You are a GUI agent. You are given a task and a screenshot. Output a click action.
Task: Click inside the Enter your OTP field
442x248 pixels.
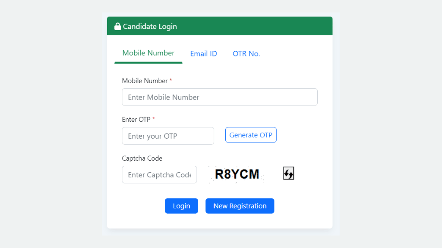coord(167,136)
